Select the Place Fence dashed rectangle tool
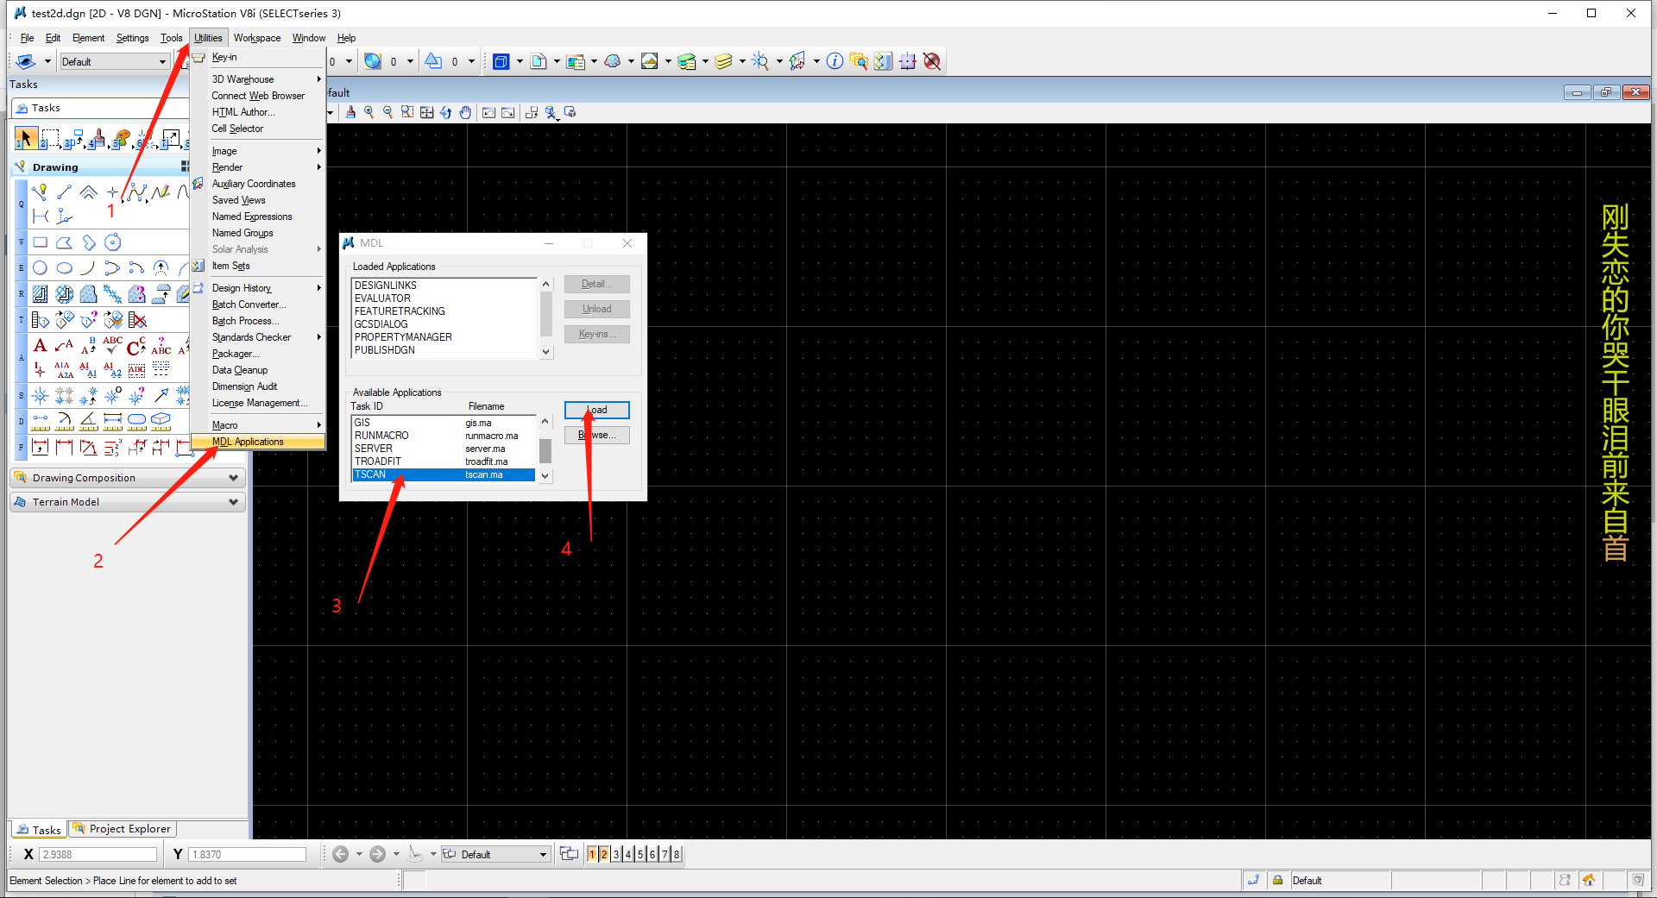This screenshot has height=898, width=1657. [x=50, y=137]
